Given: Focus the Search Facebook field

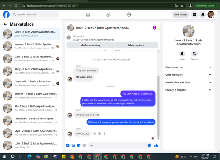Looking at the screenshot, I should (x=35, y=15).
